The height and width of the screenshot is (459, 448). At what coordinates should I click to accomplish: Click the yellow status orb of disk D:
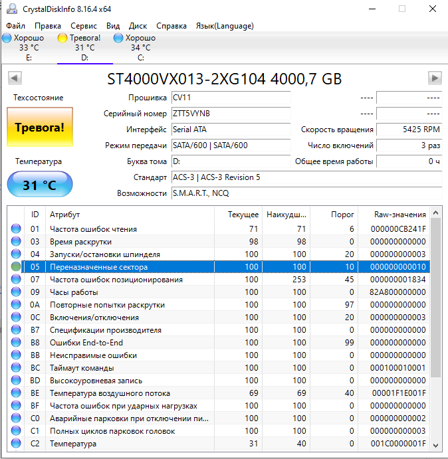click(62, 38)
